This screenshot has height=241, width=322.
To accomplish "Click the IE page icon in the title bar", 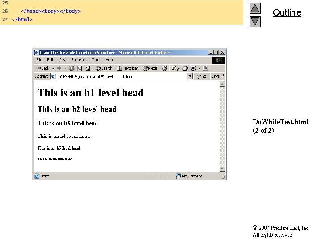I will pos(37,53).
